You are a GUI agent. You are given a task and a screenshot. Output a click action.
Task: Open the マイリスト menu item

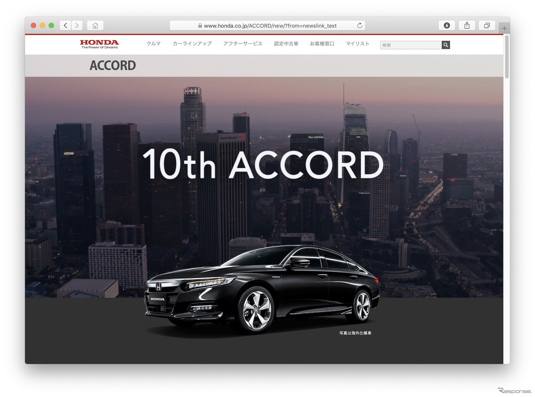357,44
